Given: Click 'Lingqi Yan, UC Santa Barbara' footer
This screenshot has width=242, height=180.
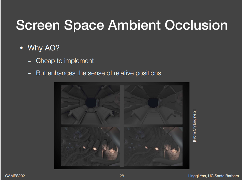Looking at the screenshot, I should (x=214, y=176).
